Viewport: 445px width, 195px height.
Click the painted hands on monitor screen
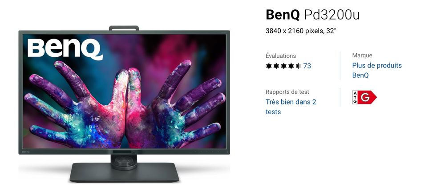click(124, 104)
